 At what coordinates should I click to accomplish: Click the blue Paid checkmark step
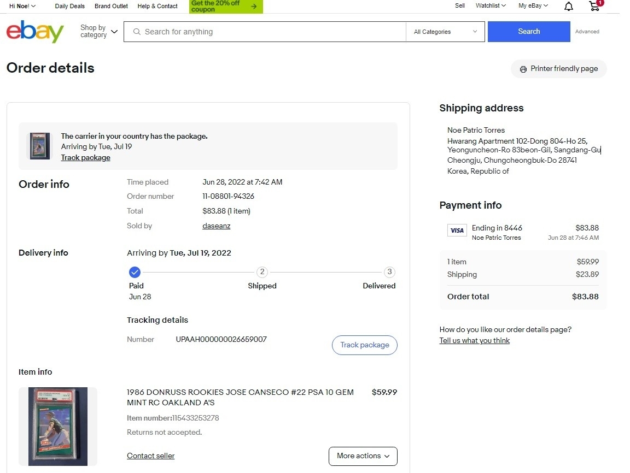tap(135, 272)
